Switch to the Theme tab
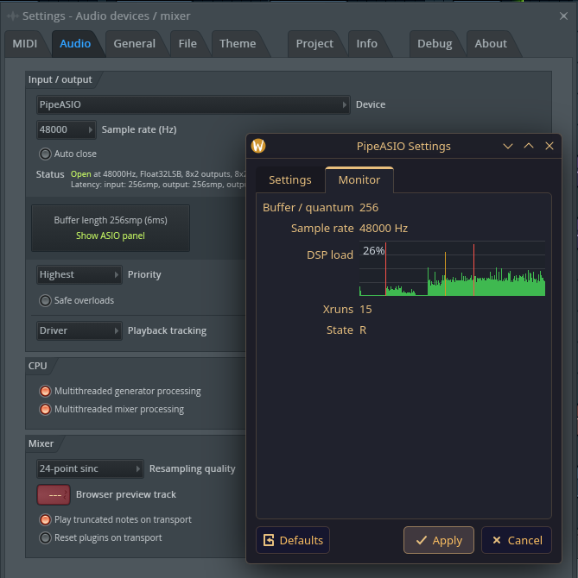Image resolution: width=578 pixels, height=578 pixels. click(x=238, y=44)
